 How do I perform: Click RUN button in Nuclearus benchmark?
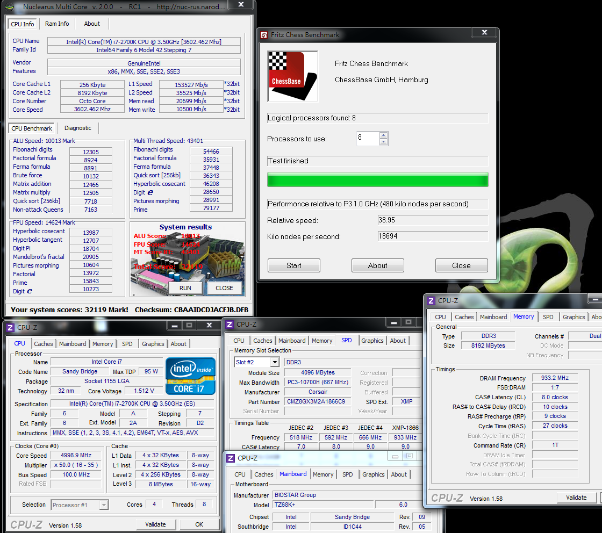click(185, 288)
